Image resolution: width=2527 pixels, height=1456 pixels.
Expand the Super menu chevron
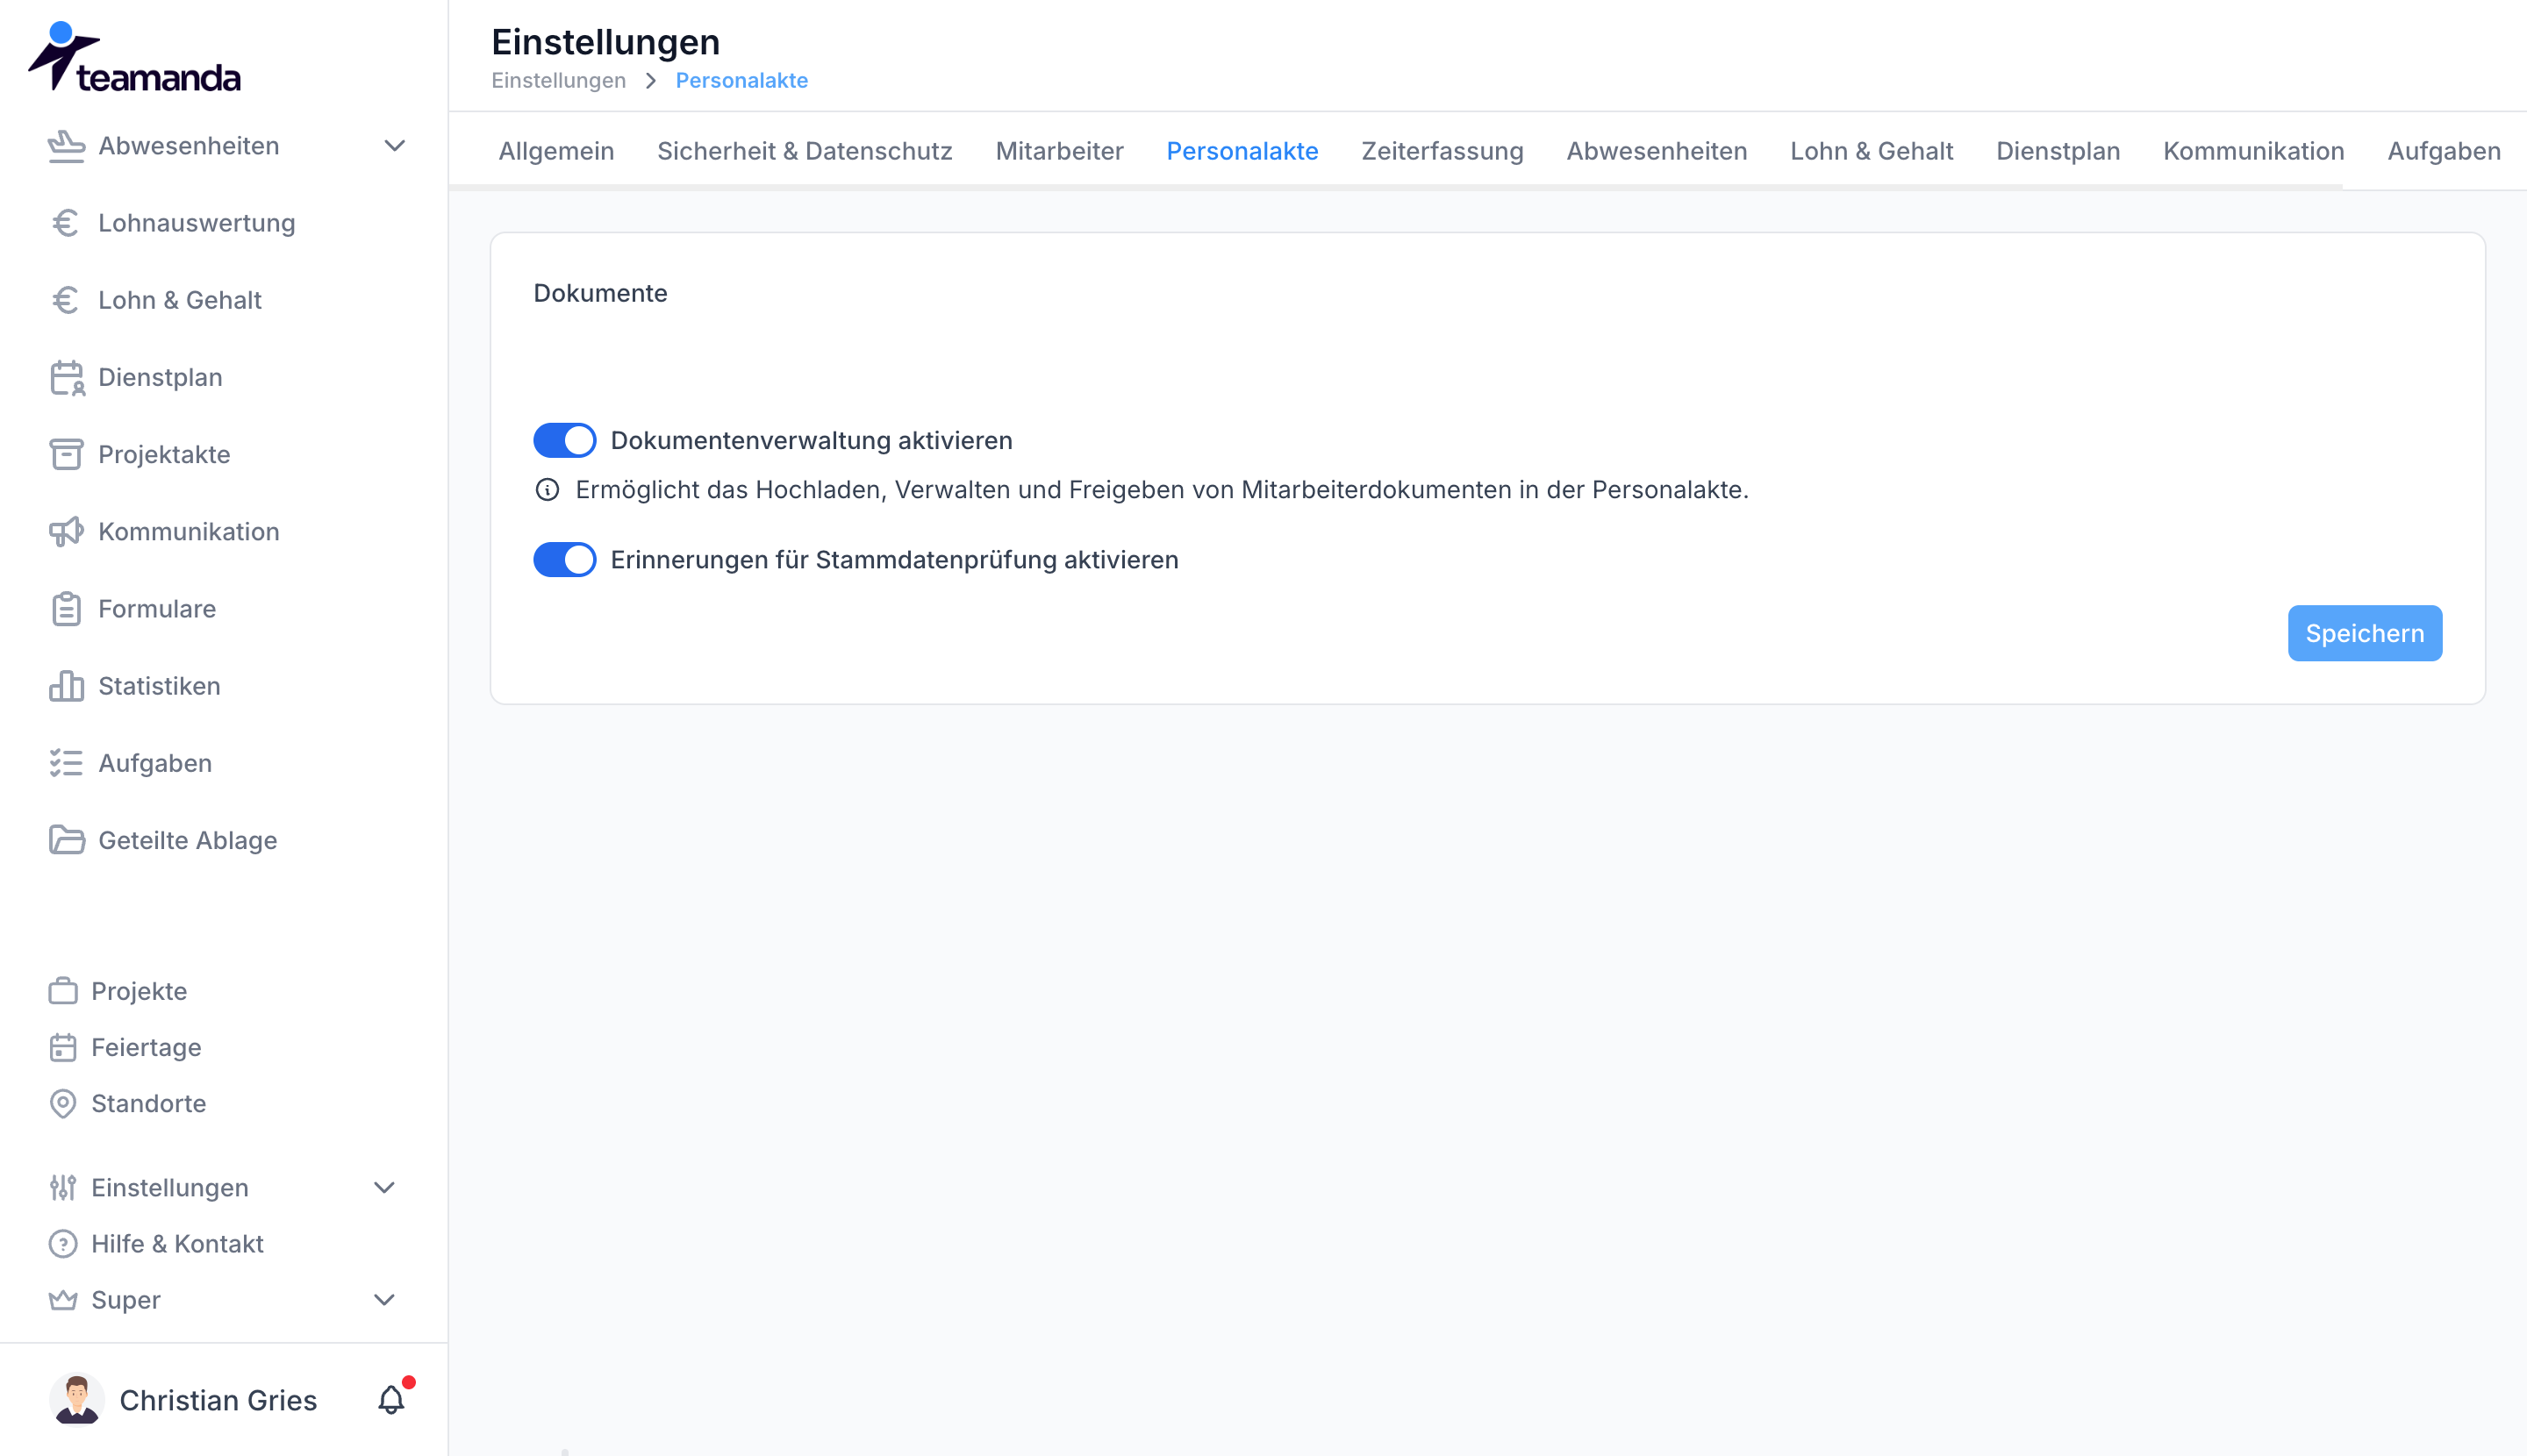[x=384, y=1299]
